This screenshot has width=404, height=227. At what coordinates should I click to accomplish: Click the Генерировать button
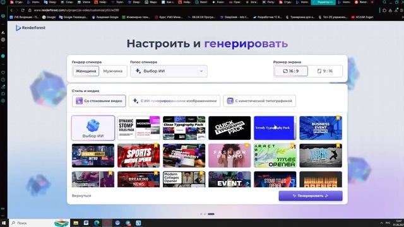311,196
